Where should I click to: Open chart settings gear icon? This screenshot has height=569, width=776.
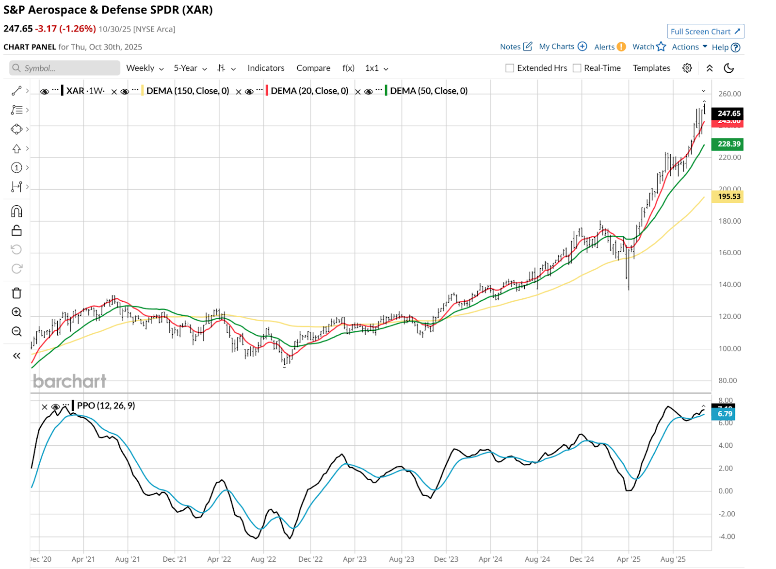tap(687, 68)
